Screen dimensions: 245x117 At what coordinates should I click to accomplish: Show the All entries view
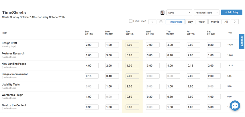click(x=226, y=22)
